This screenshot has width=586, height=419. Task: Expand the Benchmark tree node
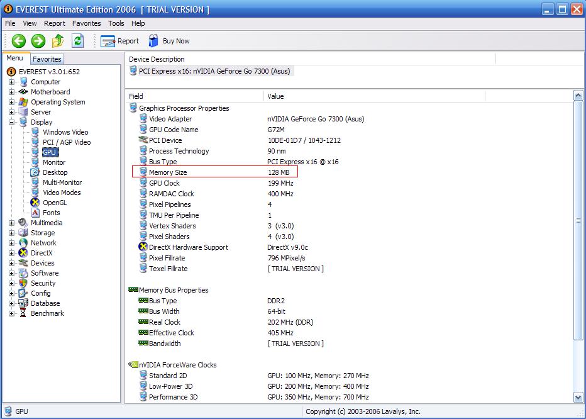[11, 313]
